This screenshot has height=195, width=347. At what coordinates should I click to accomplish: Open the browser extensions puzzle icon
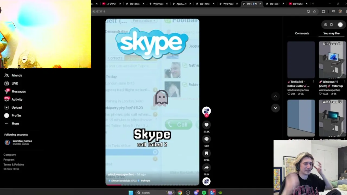[323, 11]
